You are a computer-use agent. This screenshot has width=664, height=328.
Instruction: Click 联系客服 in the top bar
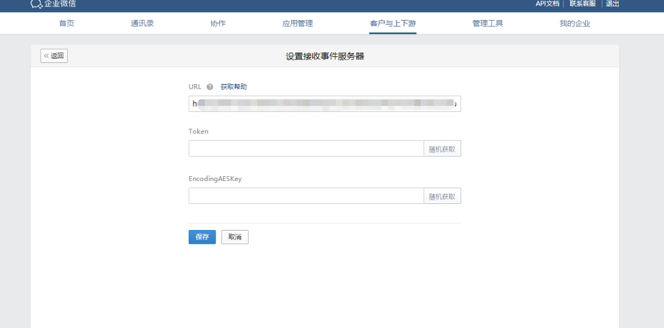pyautogui.click(x=582, y=4)
